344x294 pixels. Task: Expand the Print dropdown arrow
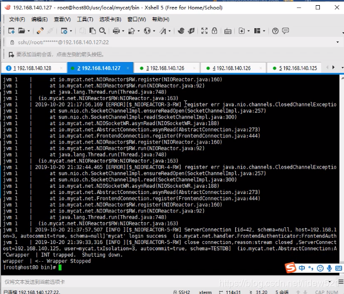click(x=123, y=31)
